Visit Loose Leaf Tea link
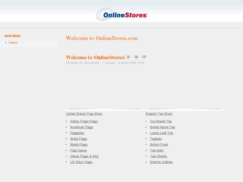243x182 pixels. (161, 133)
